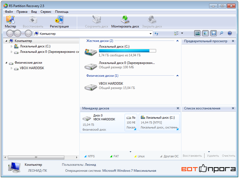
Task: Collapse the Физические диски tree node
Action: tap(6, 63)
